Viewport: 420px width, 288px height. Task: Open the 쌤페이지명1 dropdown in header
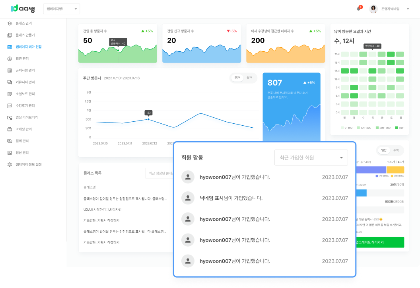tap(61, 9)
